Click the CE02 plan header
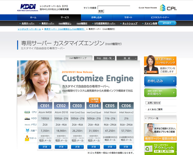The image size is (193, 155). point(61,106)
